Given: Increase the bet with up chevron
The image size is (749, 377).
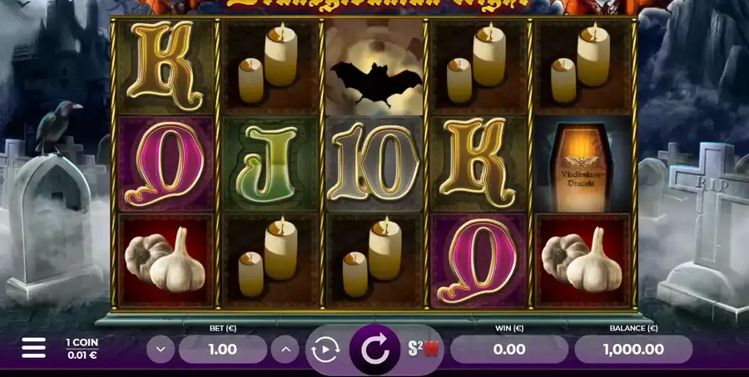Looking at the screenshot, I should click(x=285, y=350).
